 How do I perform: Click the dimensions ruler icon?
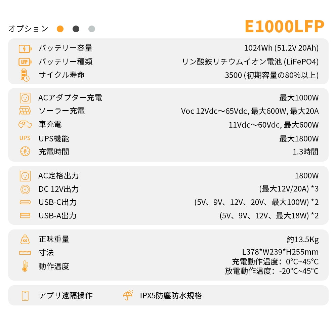coord(25,252)
